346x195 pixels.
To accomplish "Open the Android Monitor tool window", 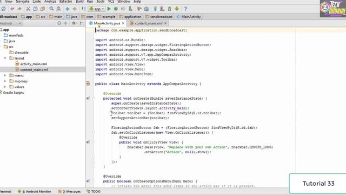I will [34, 191].
